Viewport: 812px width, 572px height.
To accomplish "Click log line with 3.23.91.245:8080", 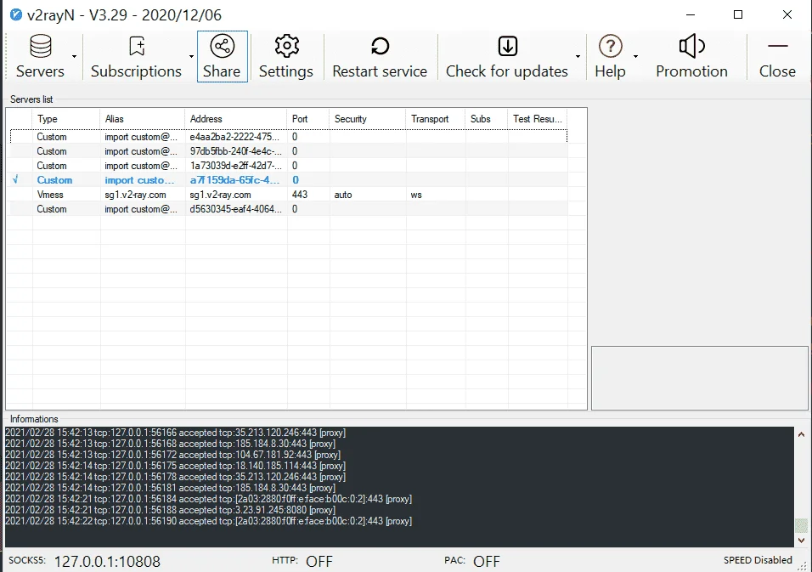I will 170,510.
